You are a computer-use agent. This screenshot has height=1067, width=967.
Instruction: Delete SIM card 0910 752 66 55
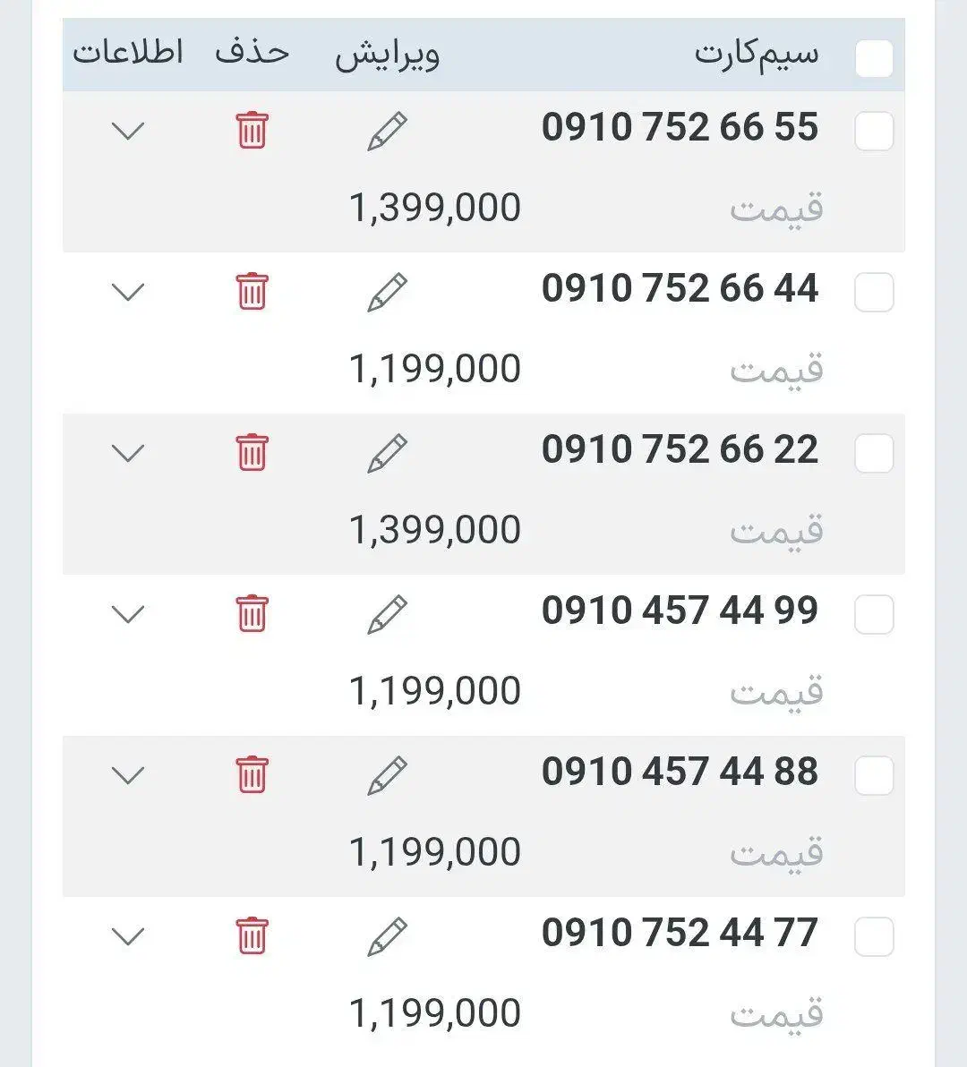click(x=252, y=131)
